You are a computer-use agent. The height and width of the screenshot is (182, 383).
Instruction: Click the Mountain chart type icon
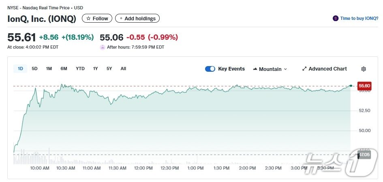click(255, 69)
